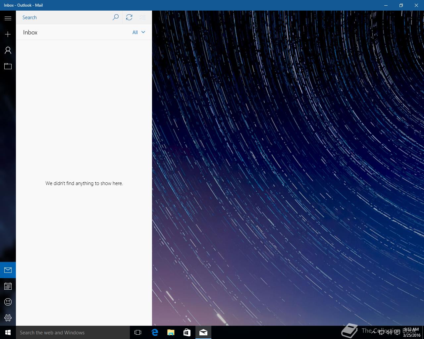
Task: Expand the hamburger navigation menu
Action: coord(8,18)
